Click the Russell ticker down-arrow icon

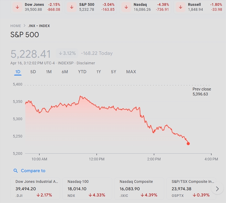pyautogui.click(x=181, y=7)
